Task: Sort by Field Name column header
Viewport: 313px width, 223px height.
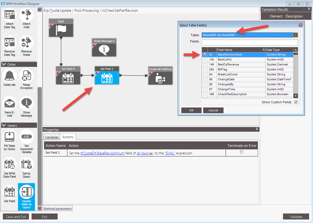Action: point(241,50)
